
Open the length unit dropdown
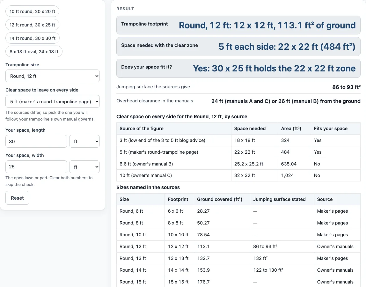coord(84,141)
